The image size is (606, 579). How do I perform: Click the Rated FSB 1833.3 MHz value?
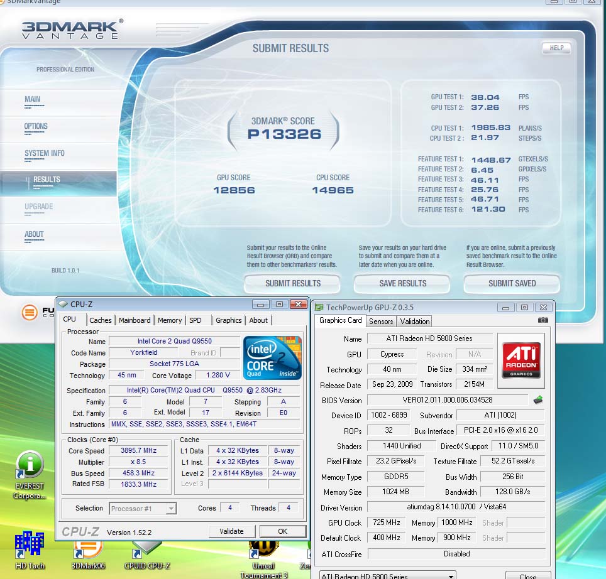[138, 484]
